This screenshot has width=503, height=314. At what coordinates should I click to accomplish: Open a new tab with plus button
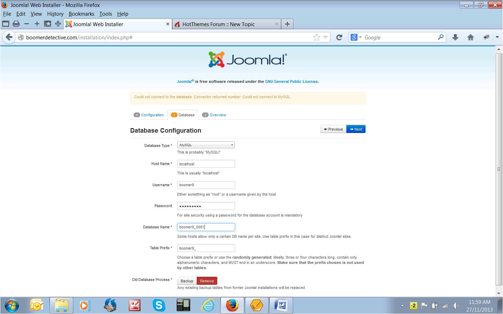pyautogui.click(x=287, y=24)
